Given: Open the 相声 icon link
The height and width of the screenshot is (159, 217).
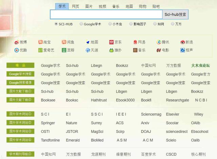Looking at the screenshot, I should point(186,50).
